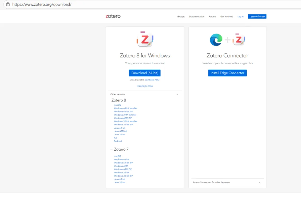Download Zotero 8 Linux 64-bit
This screenshot has width=301, height=200.
click(119, 128)
